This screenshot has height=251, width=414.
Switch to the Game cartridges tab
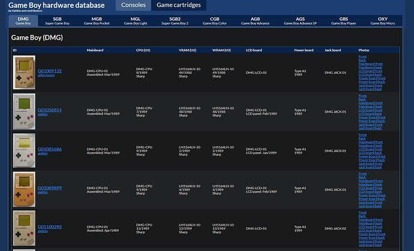[178, 5]
